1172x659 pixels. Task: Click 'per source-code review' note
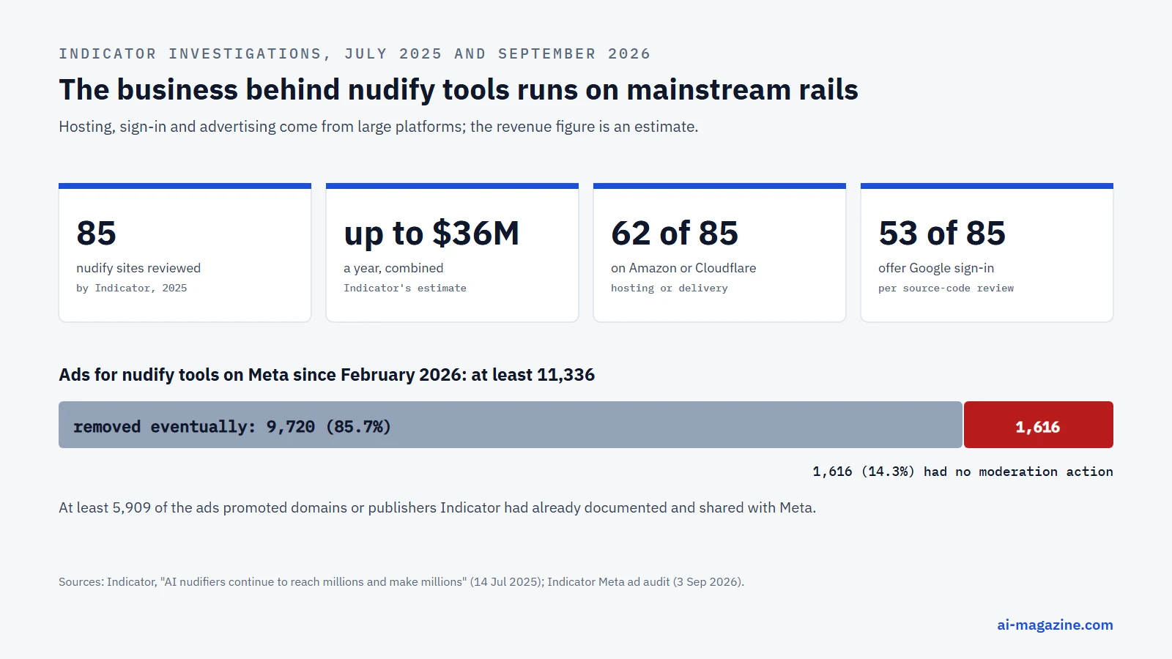(946, 288)
